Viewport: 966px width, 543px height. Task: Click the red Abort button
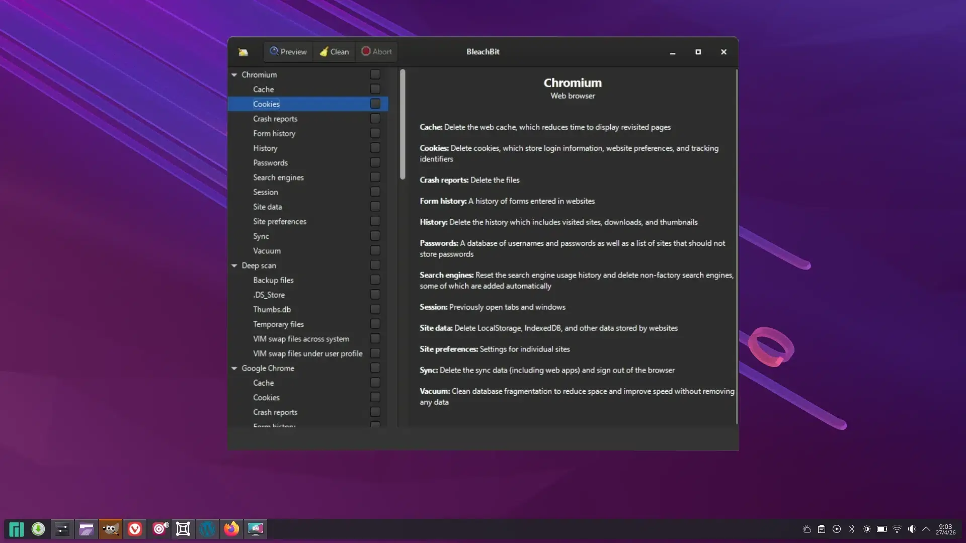(x=376, y=52)
